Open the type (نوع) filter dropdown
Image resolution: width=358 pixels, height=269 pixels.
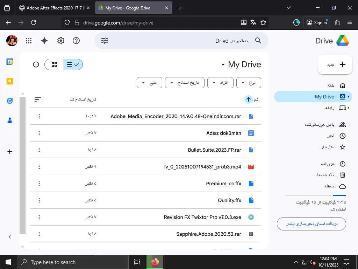click(249, 83)
